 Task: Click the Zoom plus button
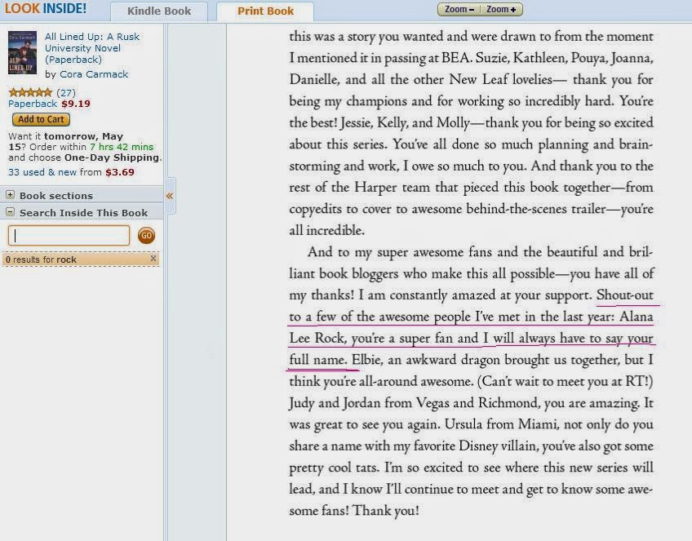click(x=501, y=9)
